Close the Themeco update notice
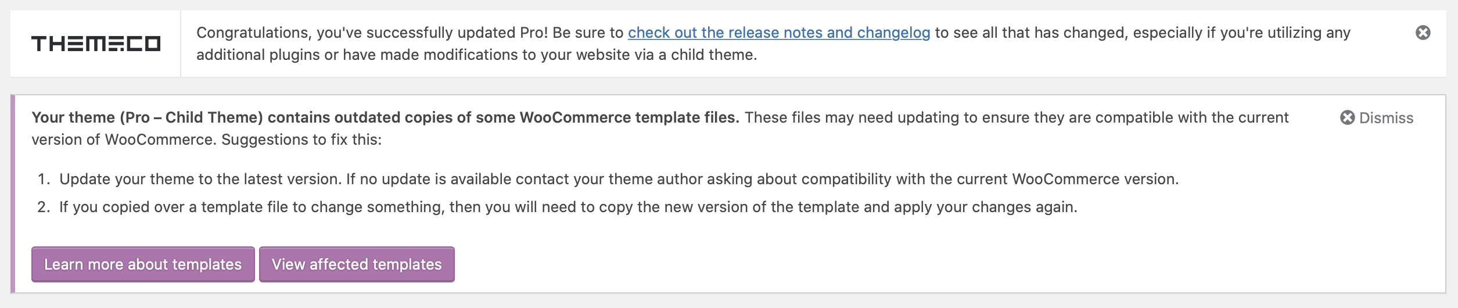This screenshot has height=308, width=1458. pos(1423,33)
